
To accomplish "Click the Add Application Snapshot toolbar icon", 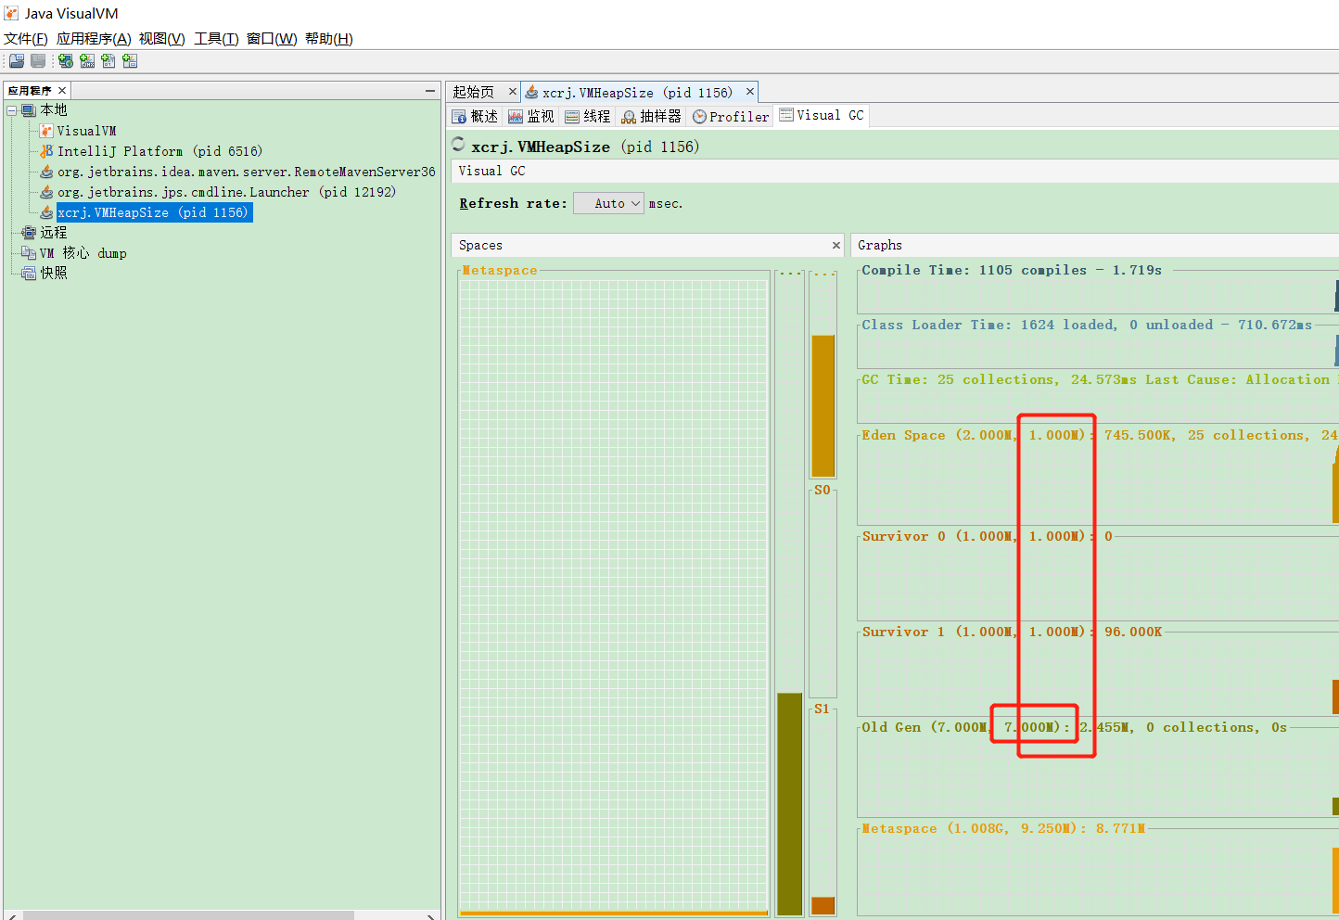I will [x=130, y=60].
